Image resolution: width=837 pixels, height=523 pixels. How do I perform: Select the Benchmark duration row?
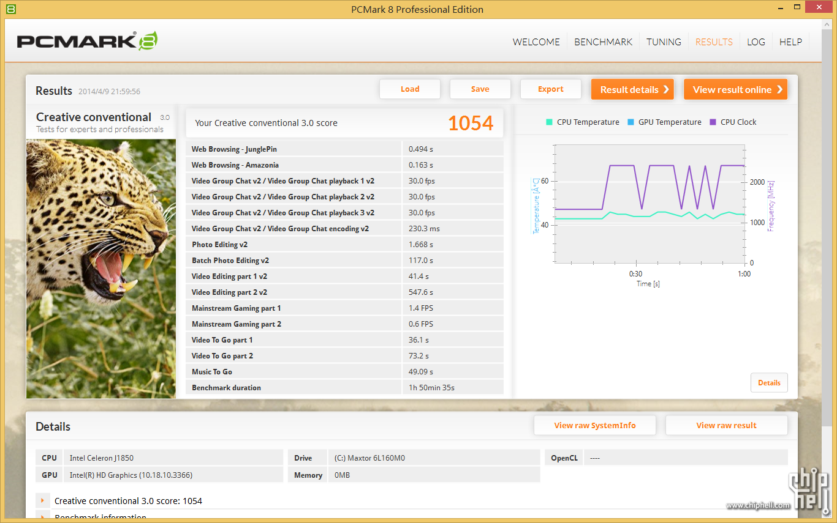pyautogui.click(x=344, y=388)
